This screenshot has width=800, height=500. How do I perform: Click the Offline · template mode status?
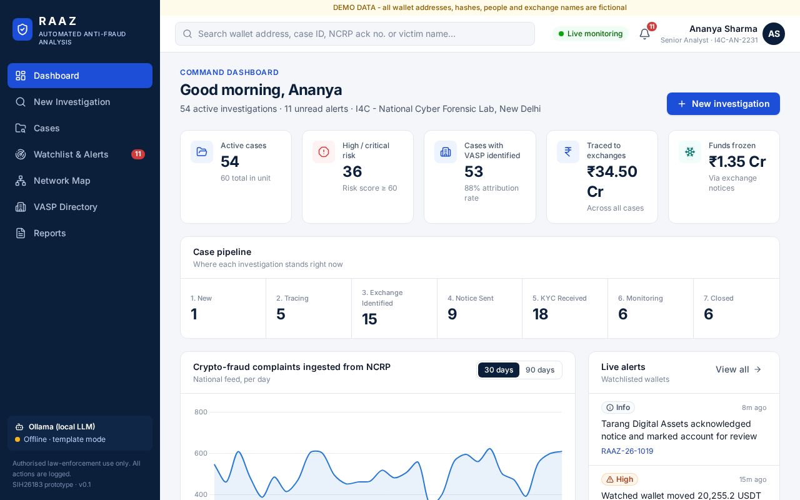60,439
